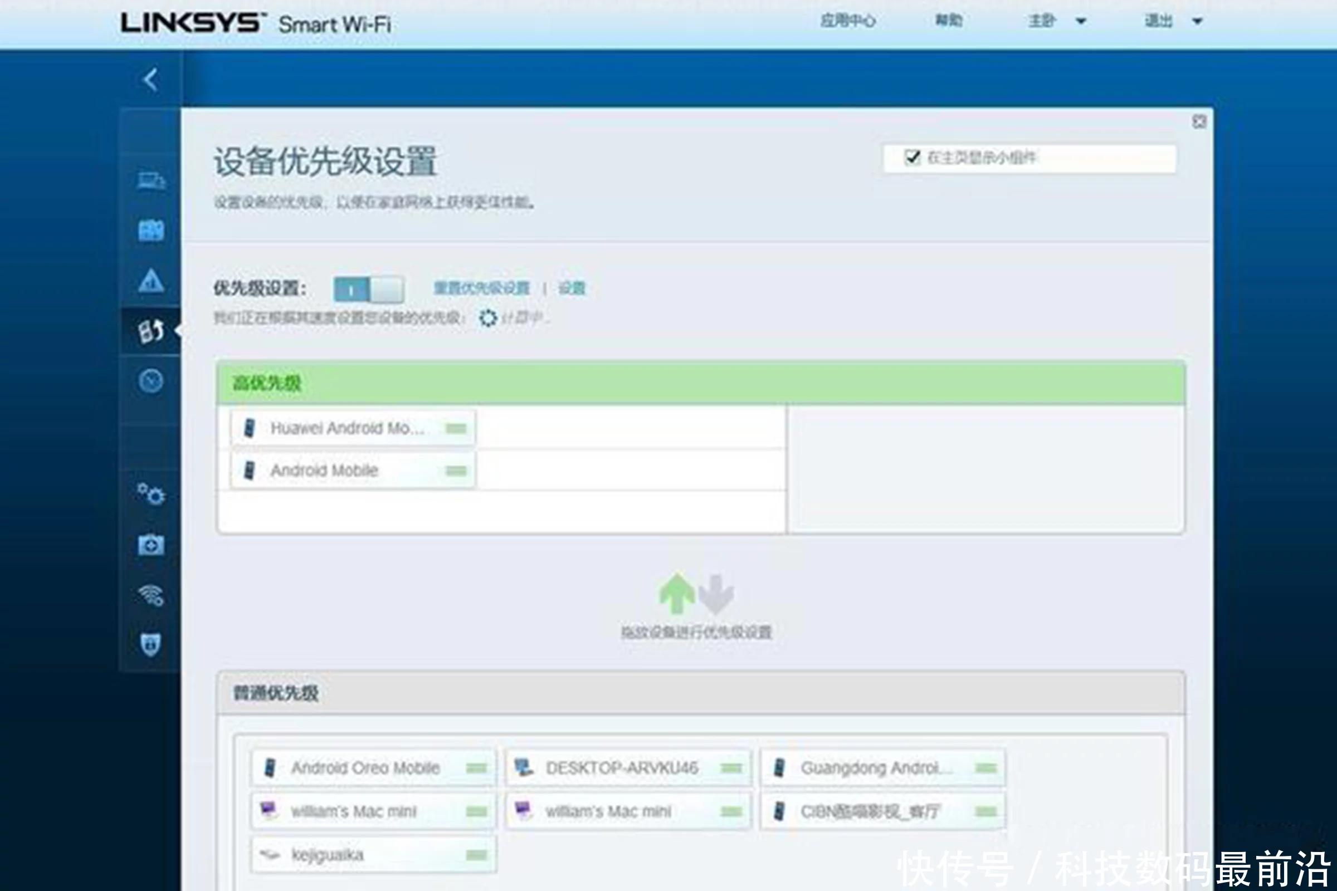Select the external storage camera icon
Viewport: 1337px width, 891px height.
tap(150, 546)
